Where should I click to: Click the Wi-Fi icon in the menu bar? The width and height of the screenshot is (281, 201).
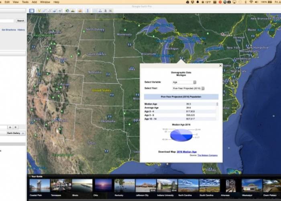point(251,2)
